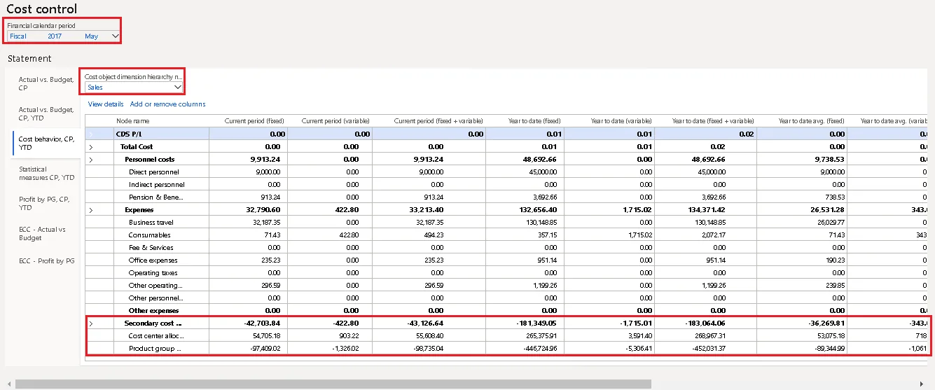
Task: Open the Financial calendar period dropdown
Action: [x=115, y=36]
